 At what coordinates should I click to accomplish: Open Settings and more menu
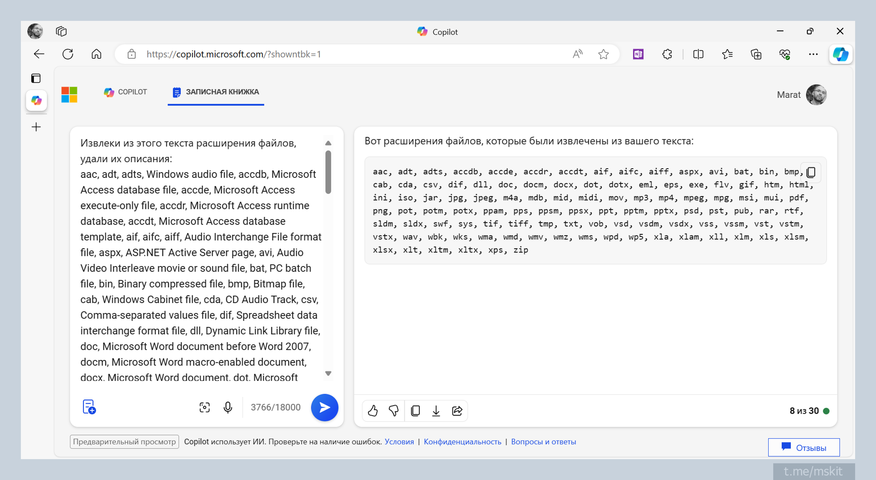pyautogui.click(x=813, y=54)
